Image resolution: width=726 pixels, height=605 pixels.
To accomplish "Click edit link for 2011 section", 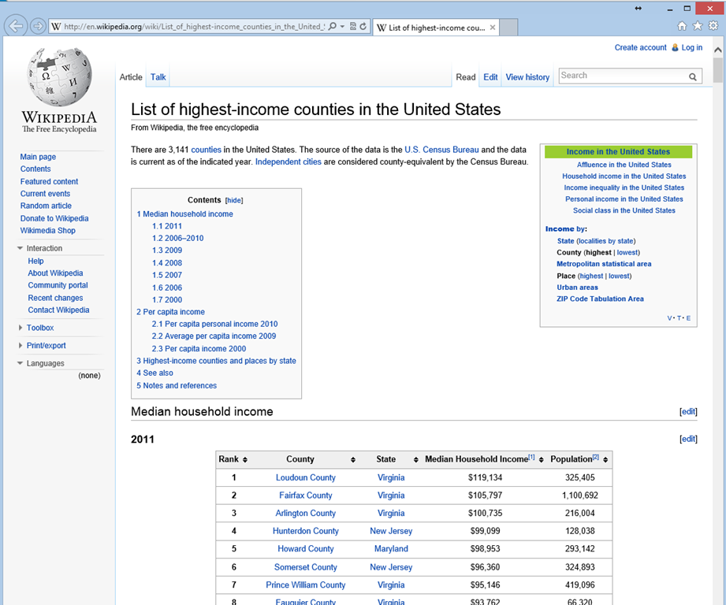I will (x=688, y=439).
